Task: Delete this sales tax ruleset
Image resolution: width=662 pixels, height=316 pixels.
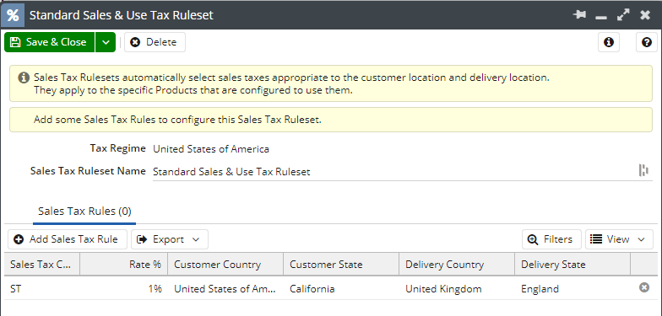Action: pyautogui.click(x=155, y=42)
